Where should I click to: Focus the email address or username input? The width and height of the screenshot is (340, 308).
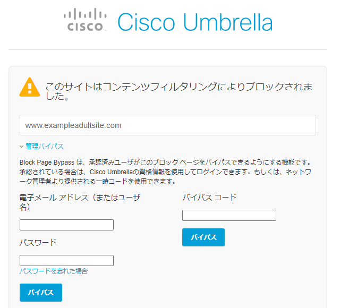coord(66,225)
